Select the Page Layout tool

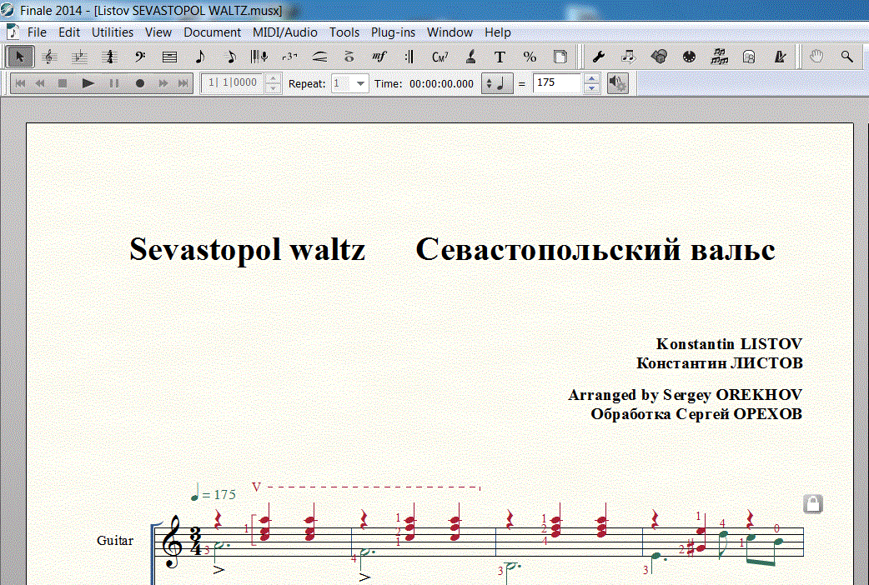560,57
